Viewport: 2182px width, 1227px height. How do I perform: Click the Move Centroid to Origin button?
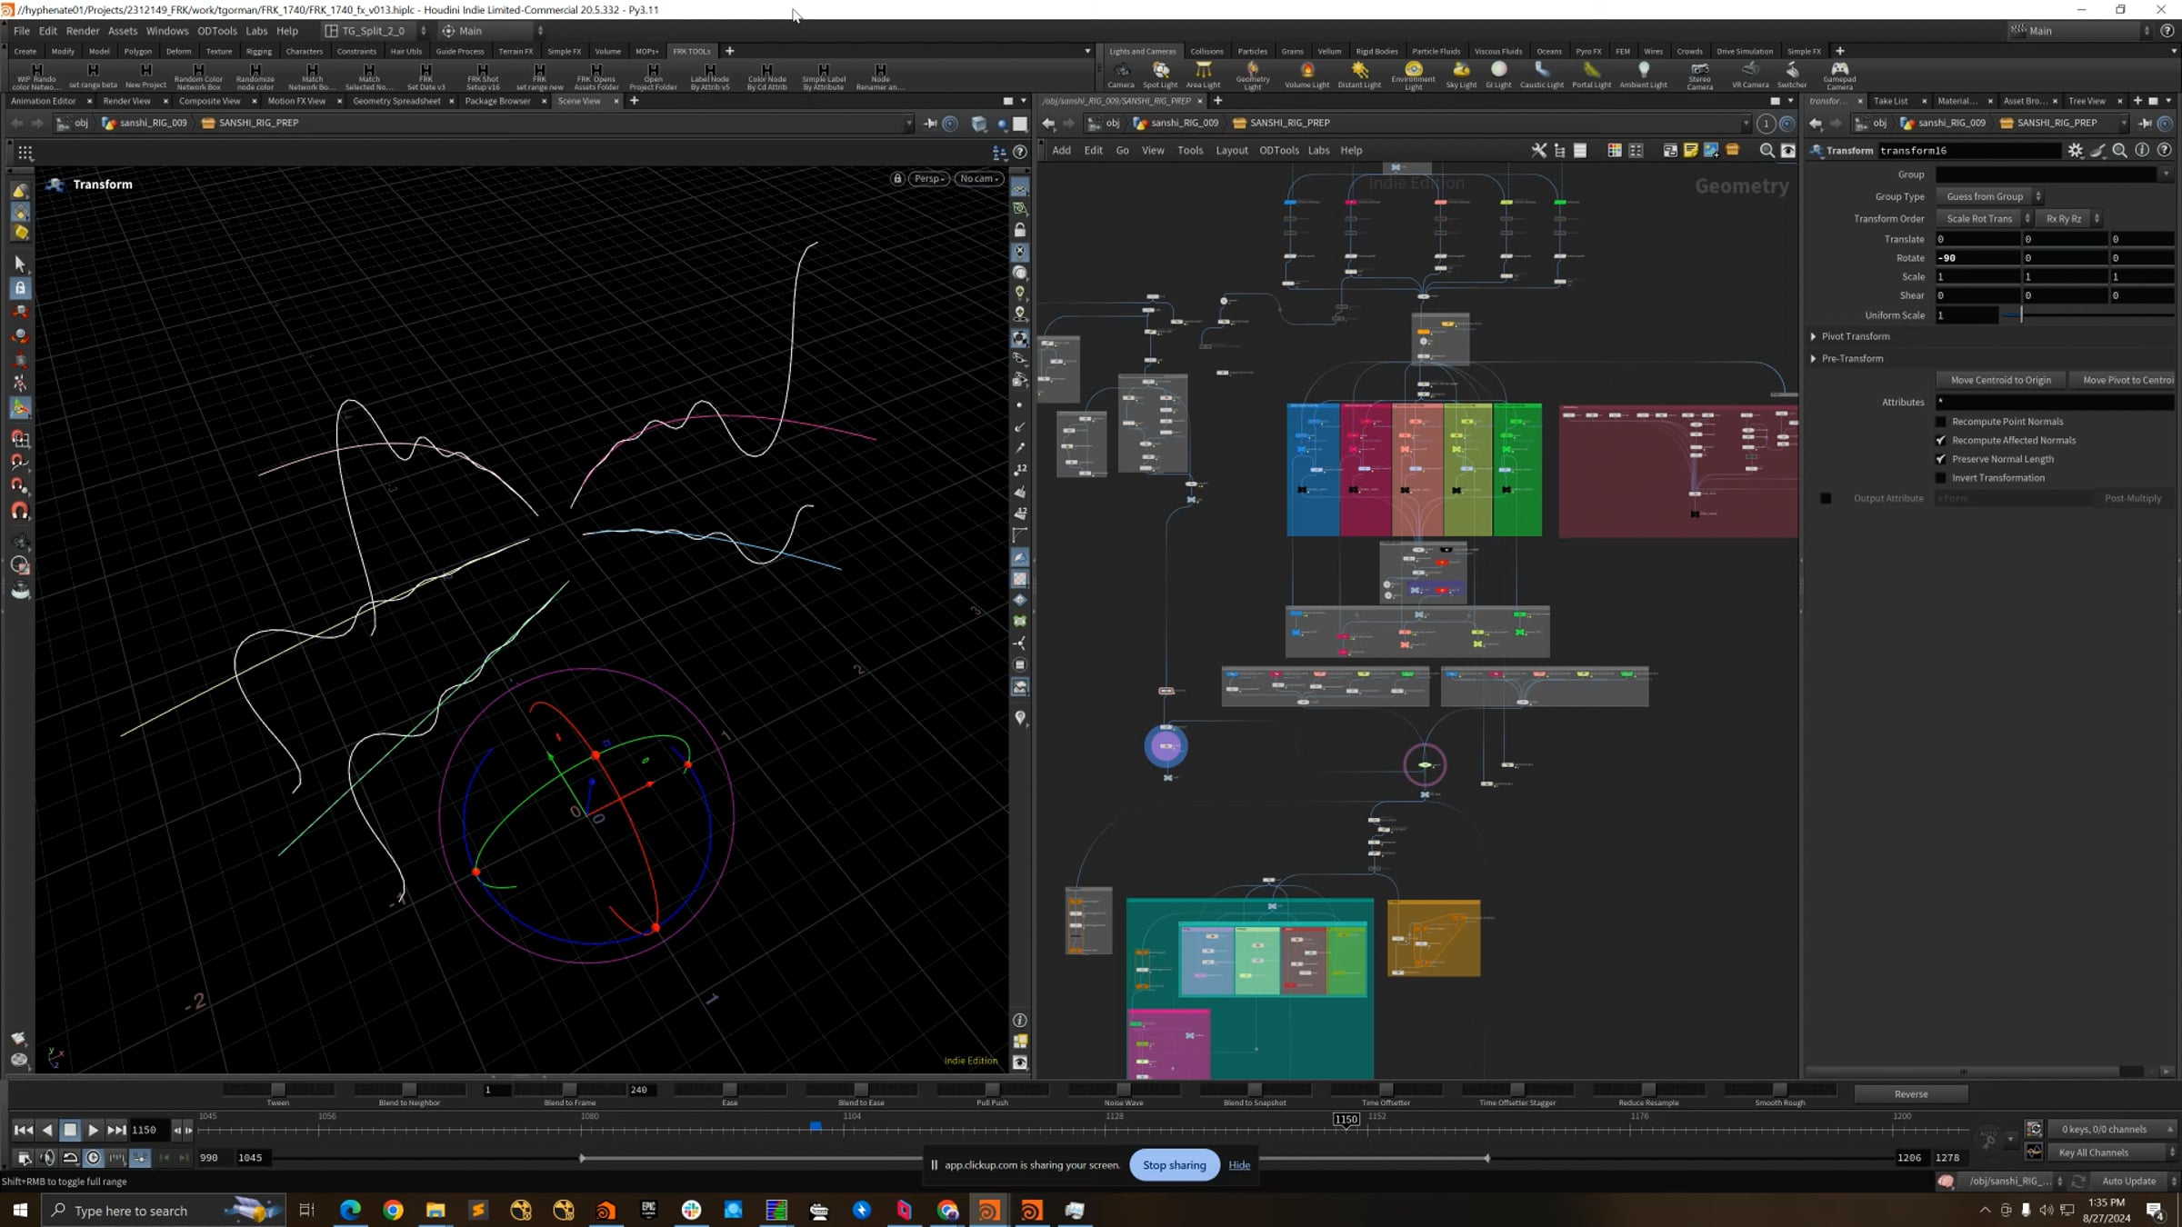(x=2000, y=380)
